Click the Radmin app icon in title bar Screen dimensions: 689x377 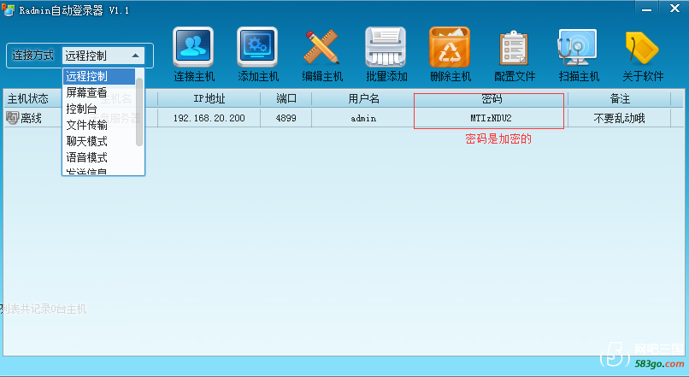pos(8,9)
